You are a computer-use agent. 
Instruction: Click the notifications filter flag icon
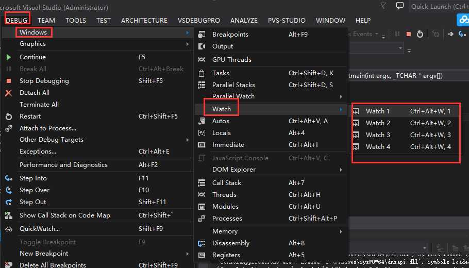click(383, 5)
